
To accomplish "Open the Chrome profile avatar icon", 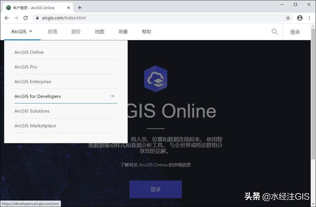I will coord(300,18).
